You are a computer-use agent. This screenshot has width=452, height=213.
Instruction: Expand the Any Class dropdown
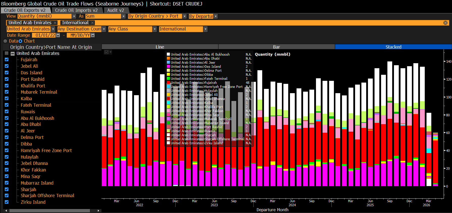coord(154,29)
